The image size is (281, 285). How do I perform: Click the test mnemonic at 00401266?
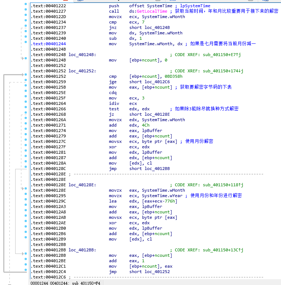(x=114, y=109)
